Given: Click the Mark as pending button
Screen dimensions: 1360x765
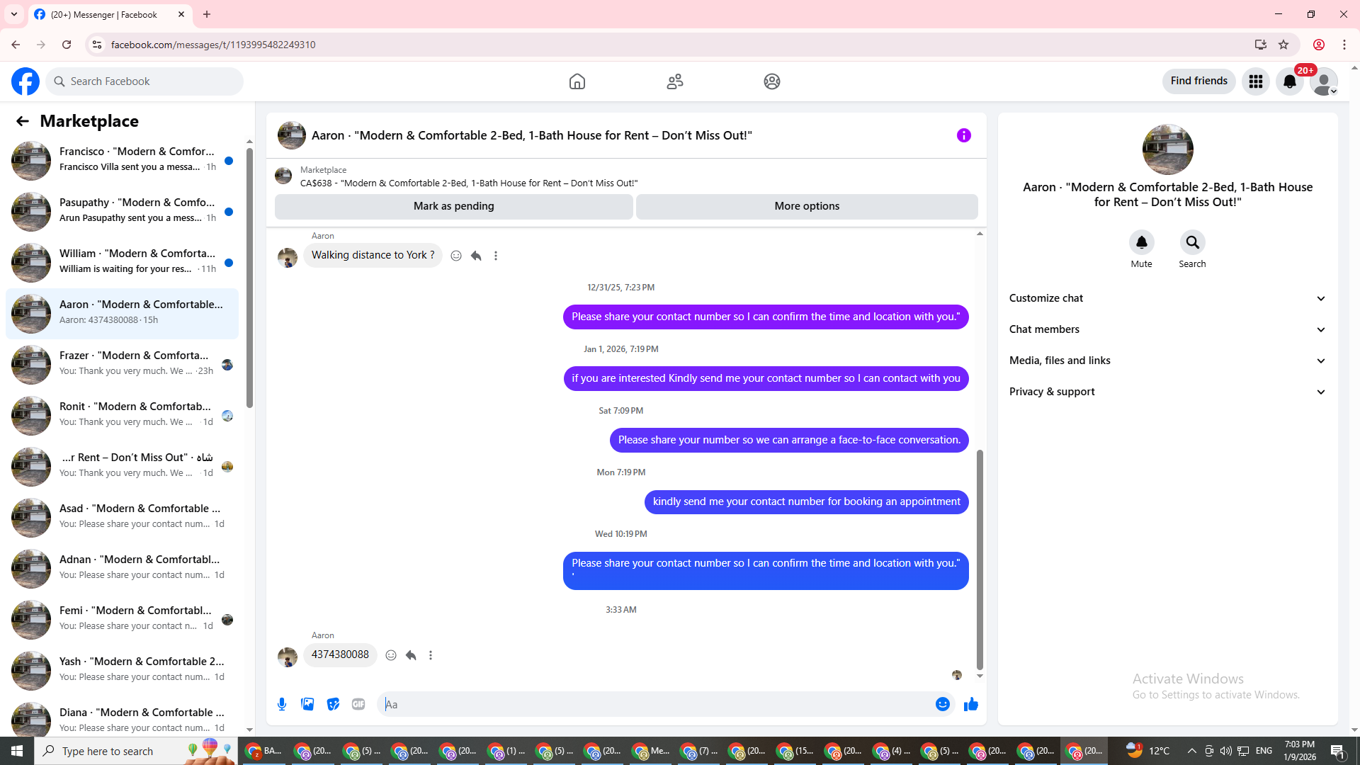Looking at the screenshot, I should pyautogui.click(x=453, y=206).
